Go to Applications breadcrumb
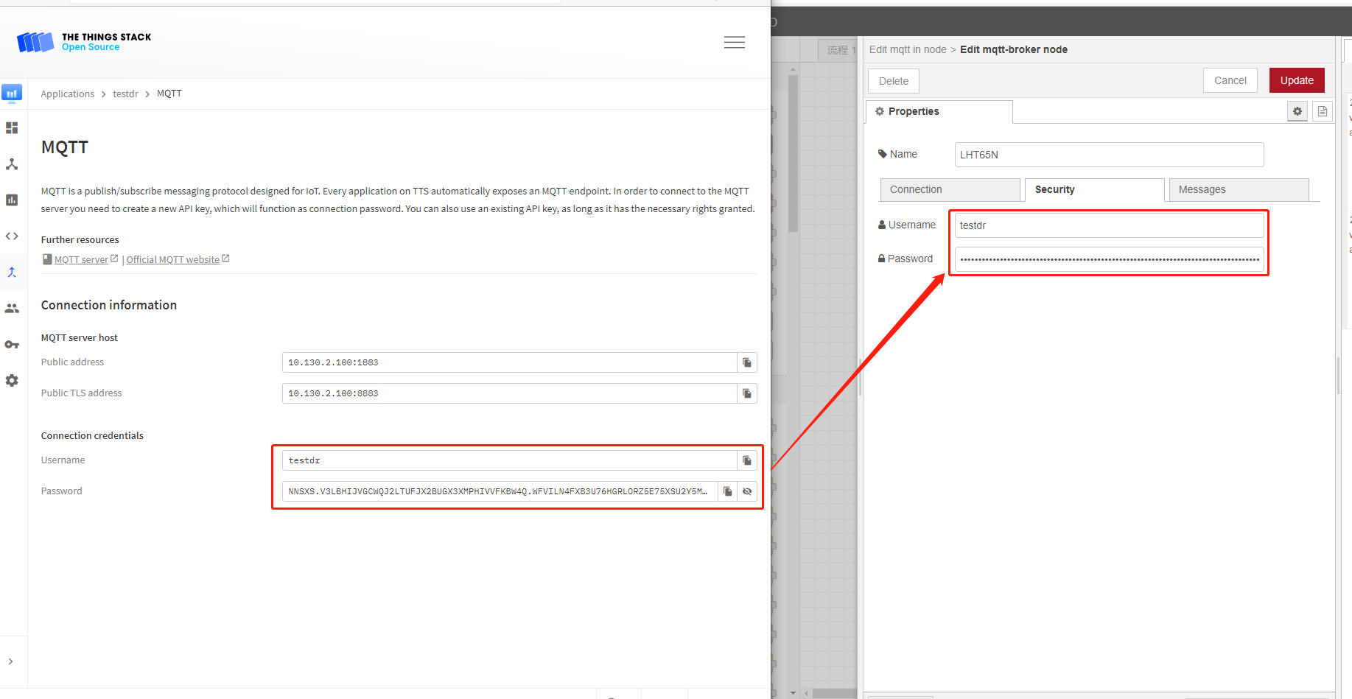 [68, 94]
